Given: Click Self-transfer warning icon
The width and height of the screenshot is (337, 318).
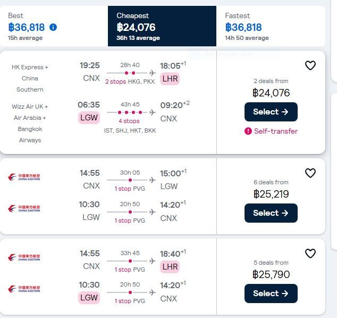Looking at the screenshot, I should pos(248,131).
